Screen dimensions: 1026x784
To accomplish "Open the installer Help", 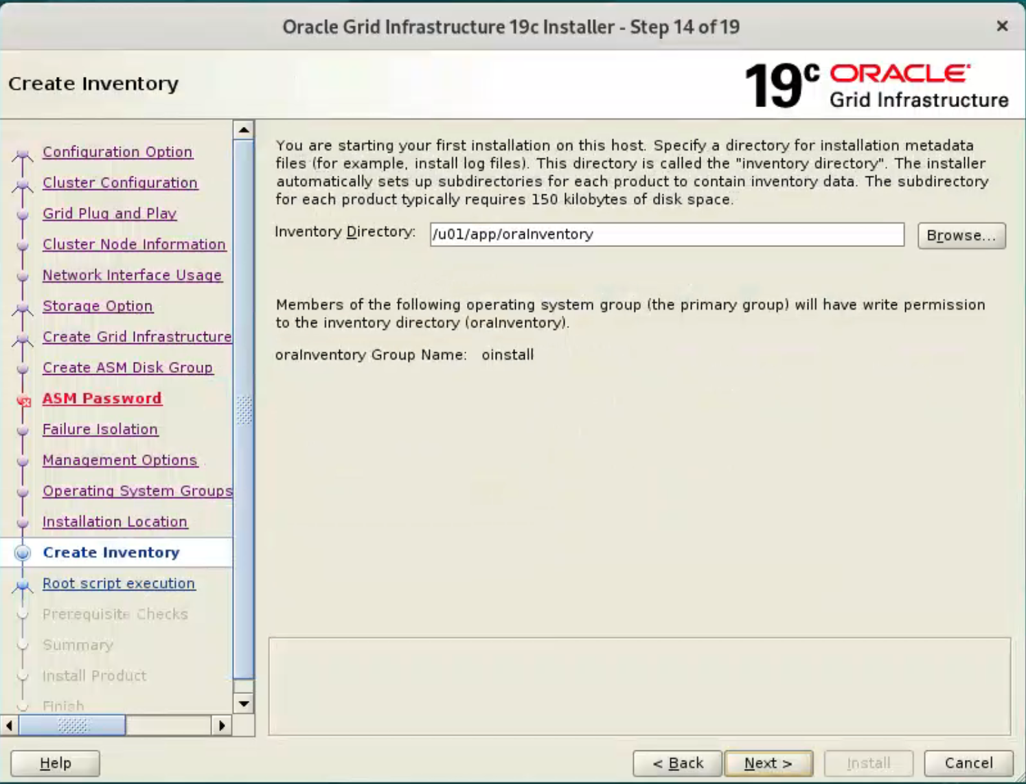I will (x=55, y=763).
